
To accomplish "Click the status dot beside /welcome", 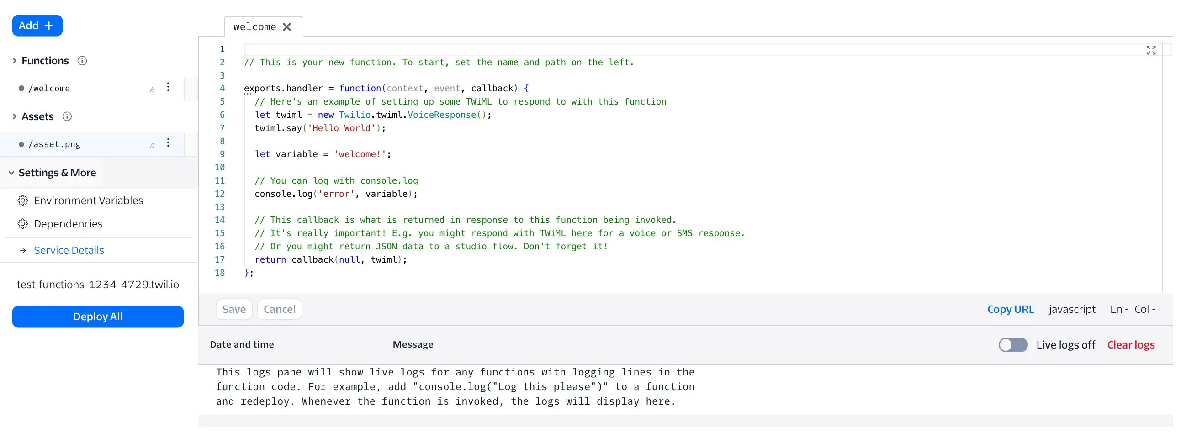I will pyautogui.click(x=21, y=88).
